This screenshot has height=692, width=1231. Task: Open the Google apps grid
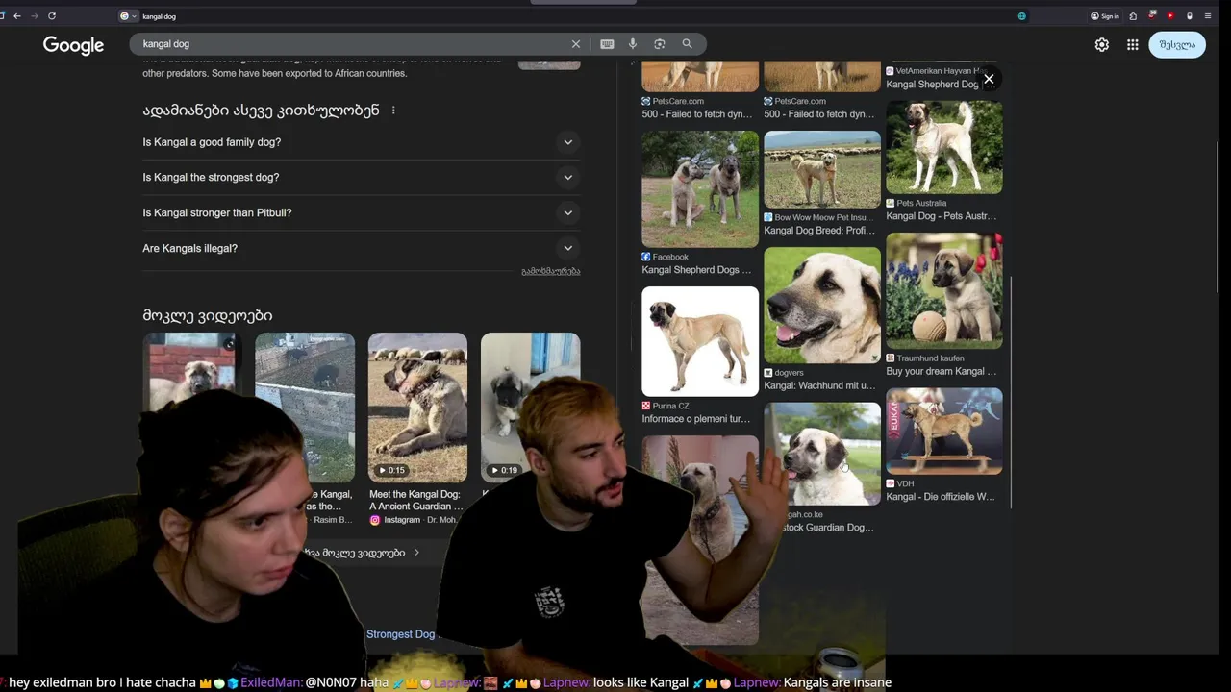pos(1133,45)
